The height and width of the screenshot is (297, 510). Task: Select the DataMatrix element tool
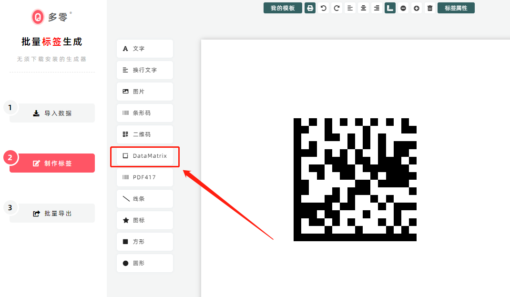(x=145, y=156)
